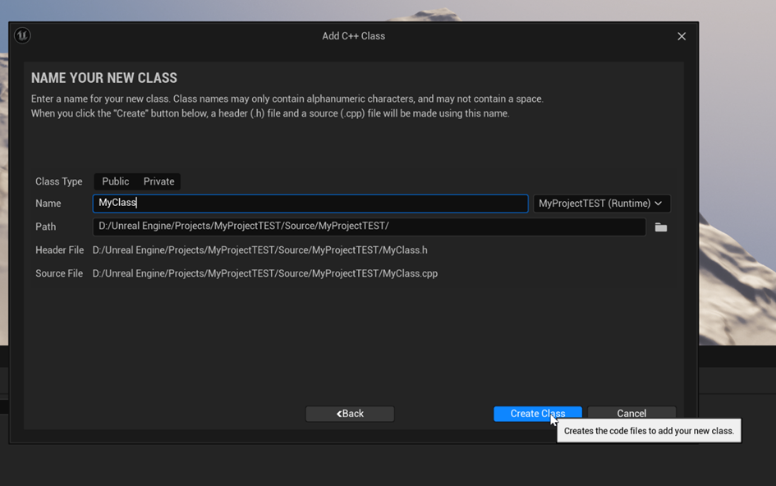Screen dimensions: 776x486
Task: Click into the Path text field
Action: pyautogui.click(x=369, y=227)
